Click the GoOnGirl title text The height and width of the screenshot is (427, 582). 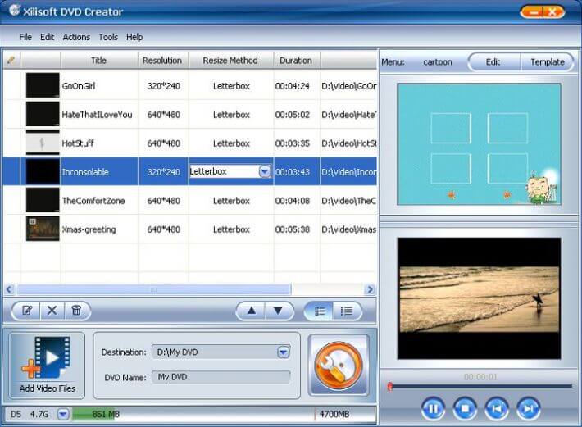[x=79, y=86]
